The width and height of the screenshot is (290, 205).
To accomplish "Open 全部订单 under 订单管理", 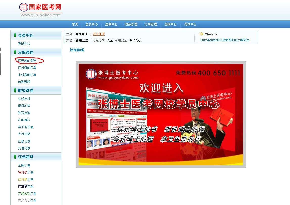I will click(24, 165).
